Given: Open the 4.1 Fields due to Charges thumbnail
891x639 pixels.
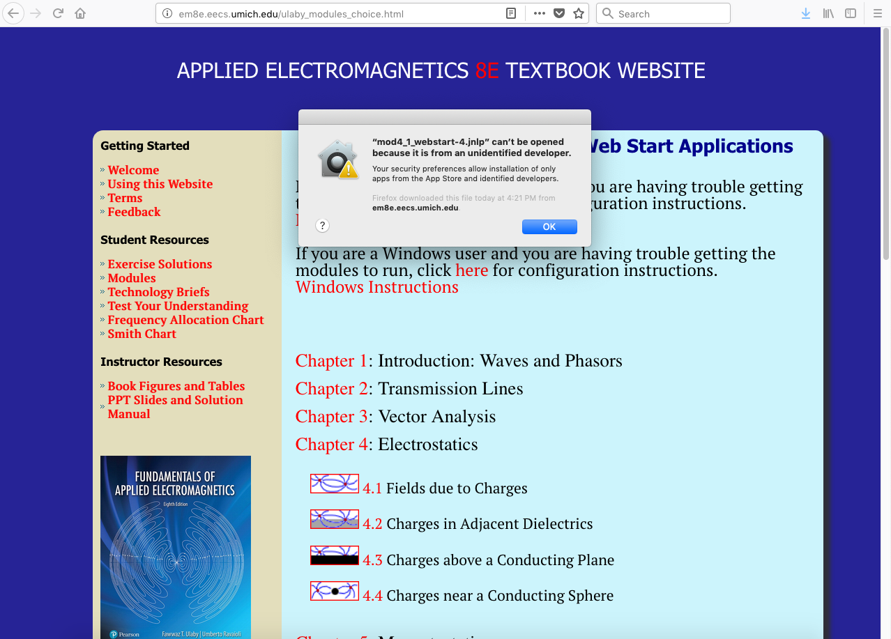Looking at the screenshot, I should pos(335,483).
